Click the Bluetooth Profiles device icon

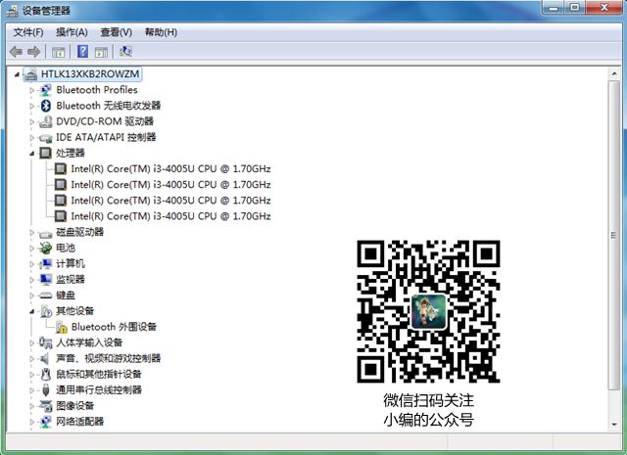(46, 90)
